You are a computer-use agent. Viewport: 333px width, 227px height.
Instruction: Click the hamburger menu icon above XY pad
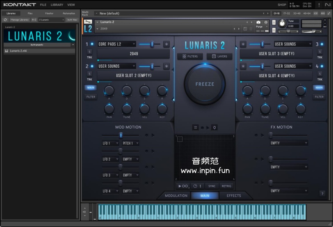click(x=195, y=127)
